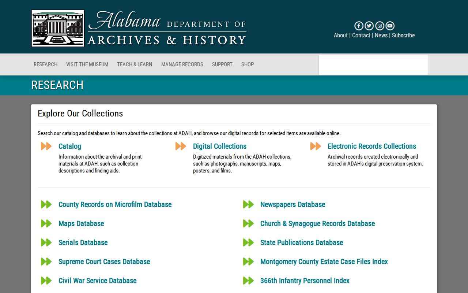Open the Digital Collections link

[x=220, y=146]
